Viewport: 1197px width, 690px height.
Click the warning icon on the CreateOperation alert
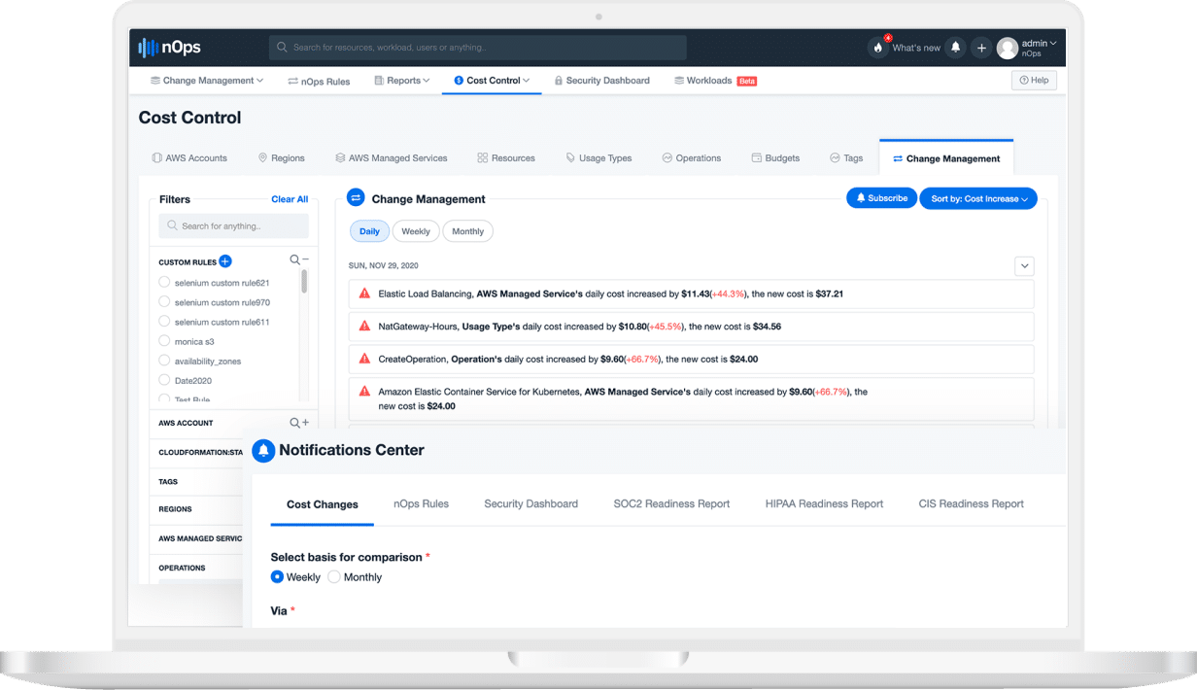coord(365,359)
